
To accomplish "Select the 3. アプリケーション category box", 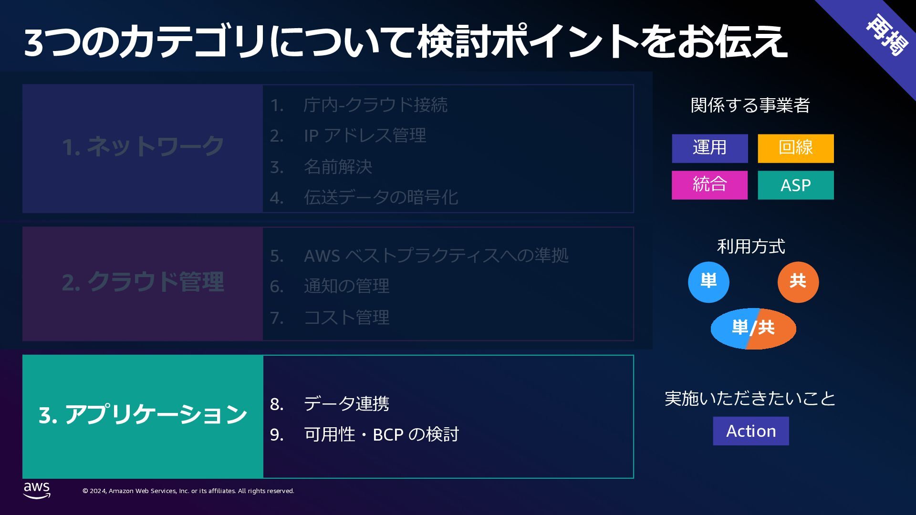I will (143, 416).
